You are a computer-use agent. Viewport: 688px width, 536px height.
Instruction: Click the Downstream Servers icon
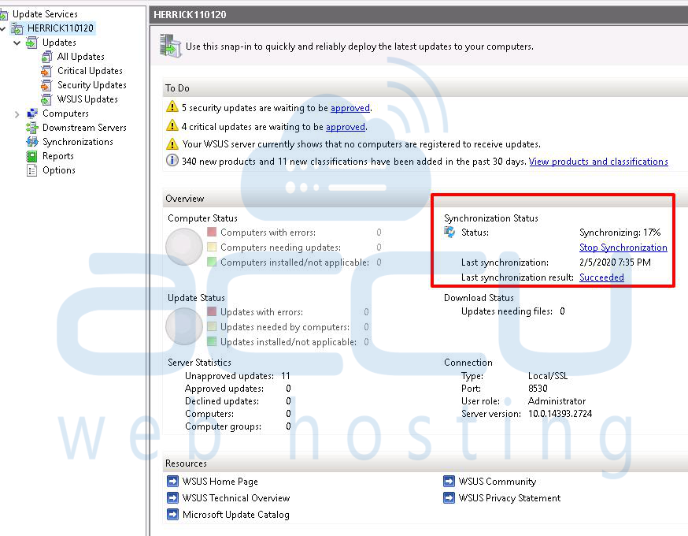pos(31,128)
